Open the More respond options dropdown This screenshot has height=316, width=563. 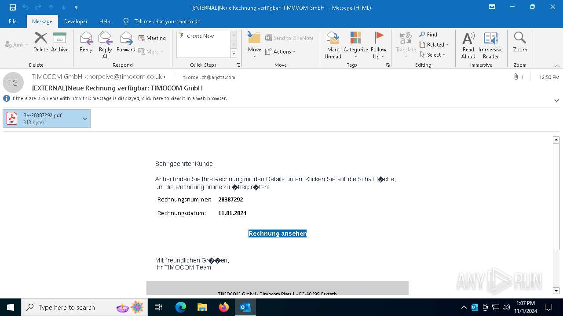click(151, 51)
